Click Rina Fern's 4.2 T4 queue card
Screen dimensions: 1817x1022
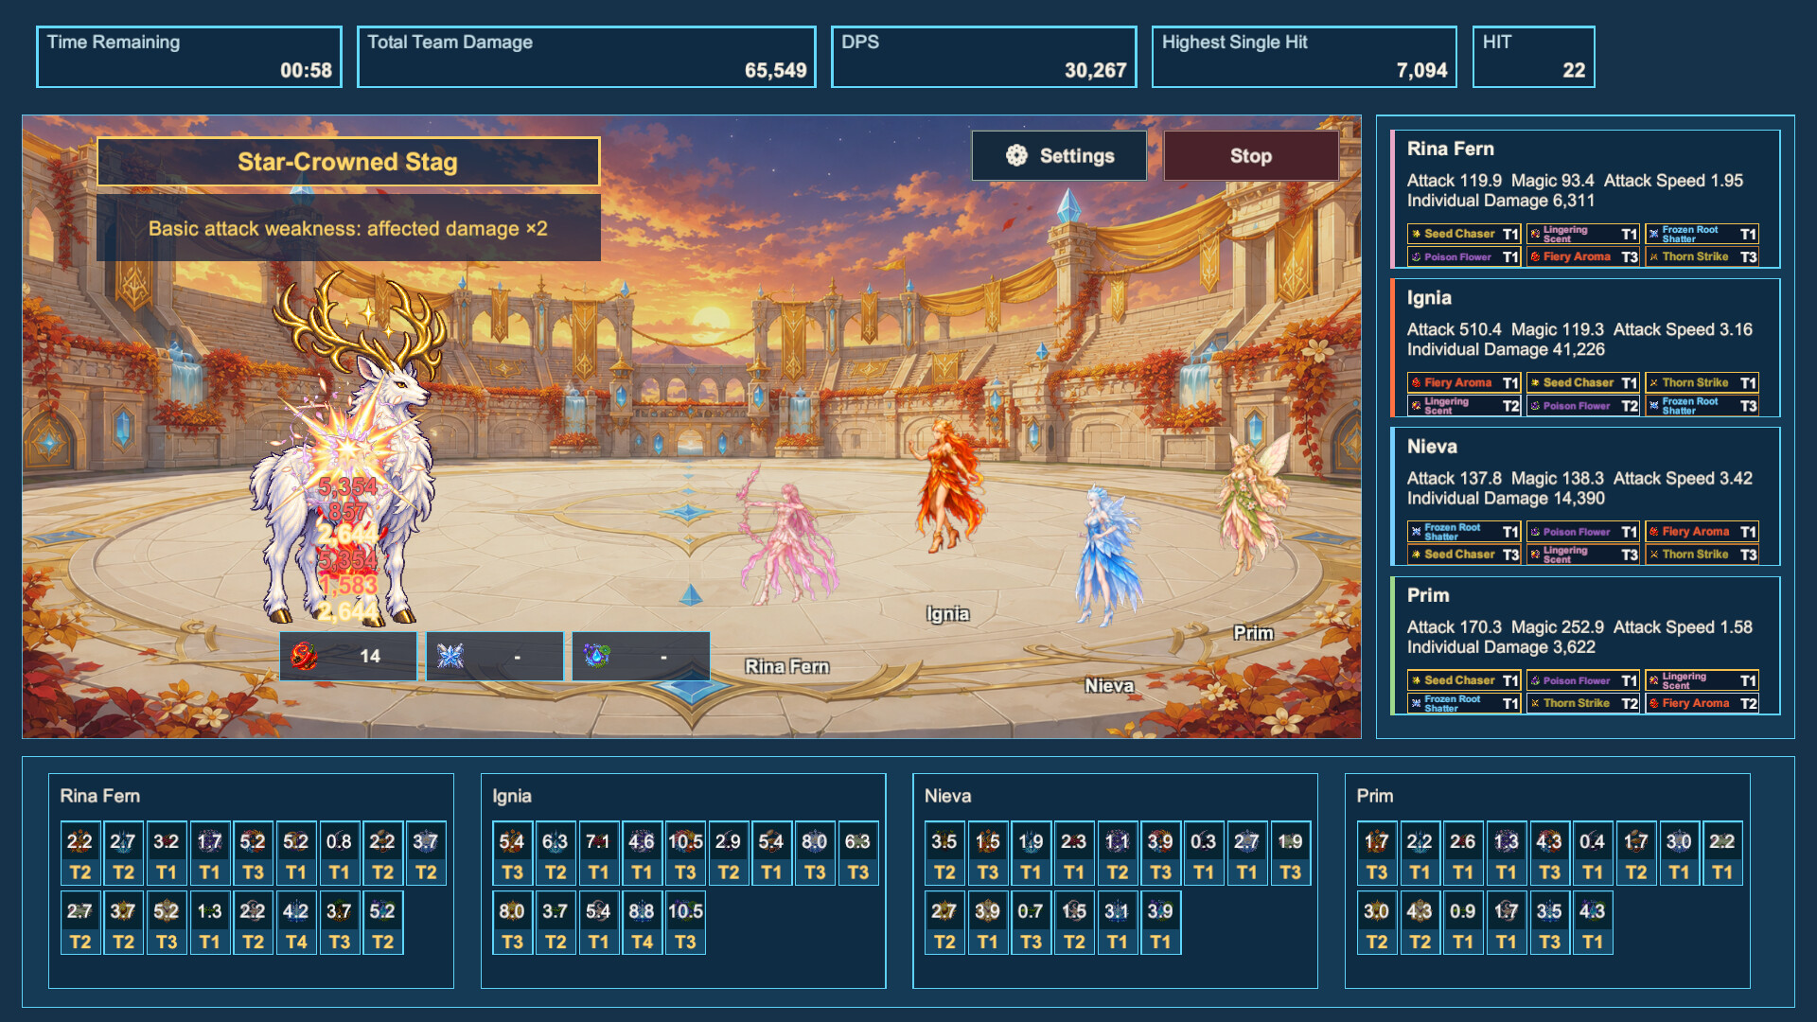pyautogui.click(x=295, y=923)
